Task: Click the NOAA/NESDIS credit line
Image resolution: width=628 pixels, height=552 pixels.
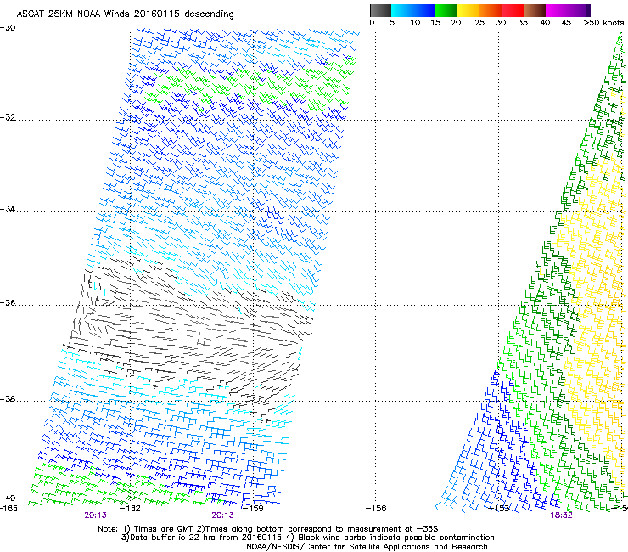Action: [x=367, y=547]
